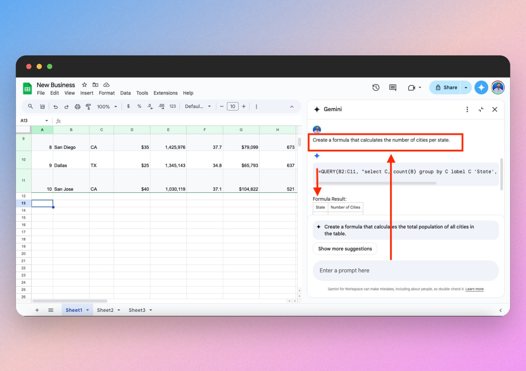
Task: Click the Enter a prompt here field
Action: pyautogui.click(x=406, y=271)
